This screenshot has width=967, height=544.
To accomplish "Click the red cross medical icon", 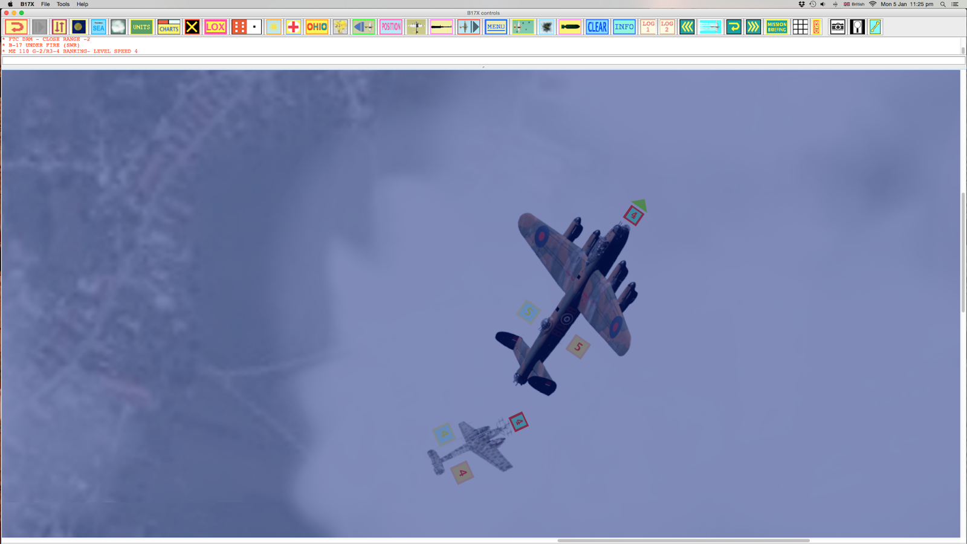I will (x=293, y=27).
